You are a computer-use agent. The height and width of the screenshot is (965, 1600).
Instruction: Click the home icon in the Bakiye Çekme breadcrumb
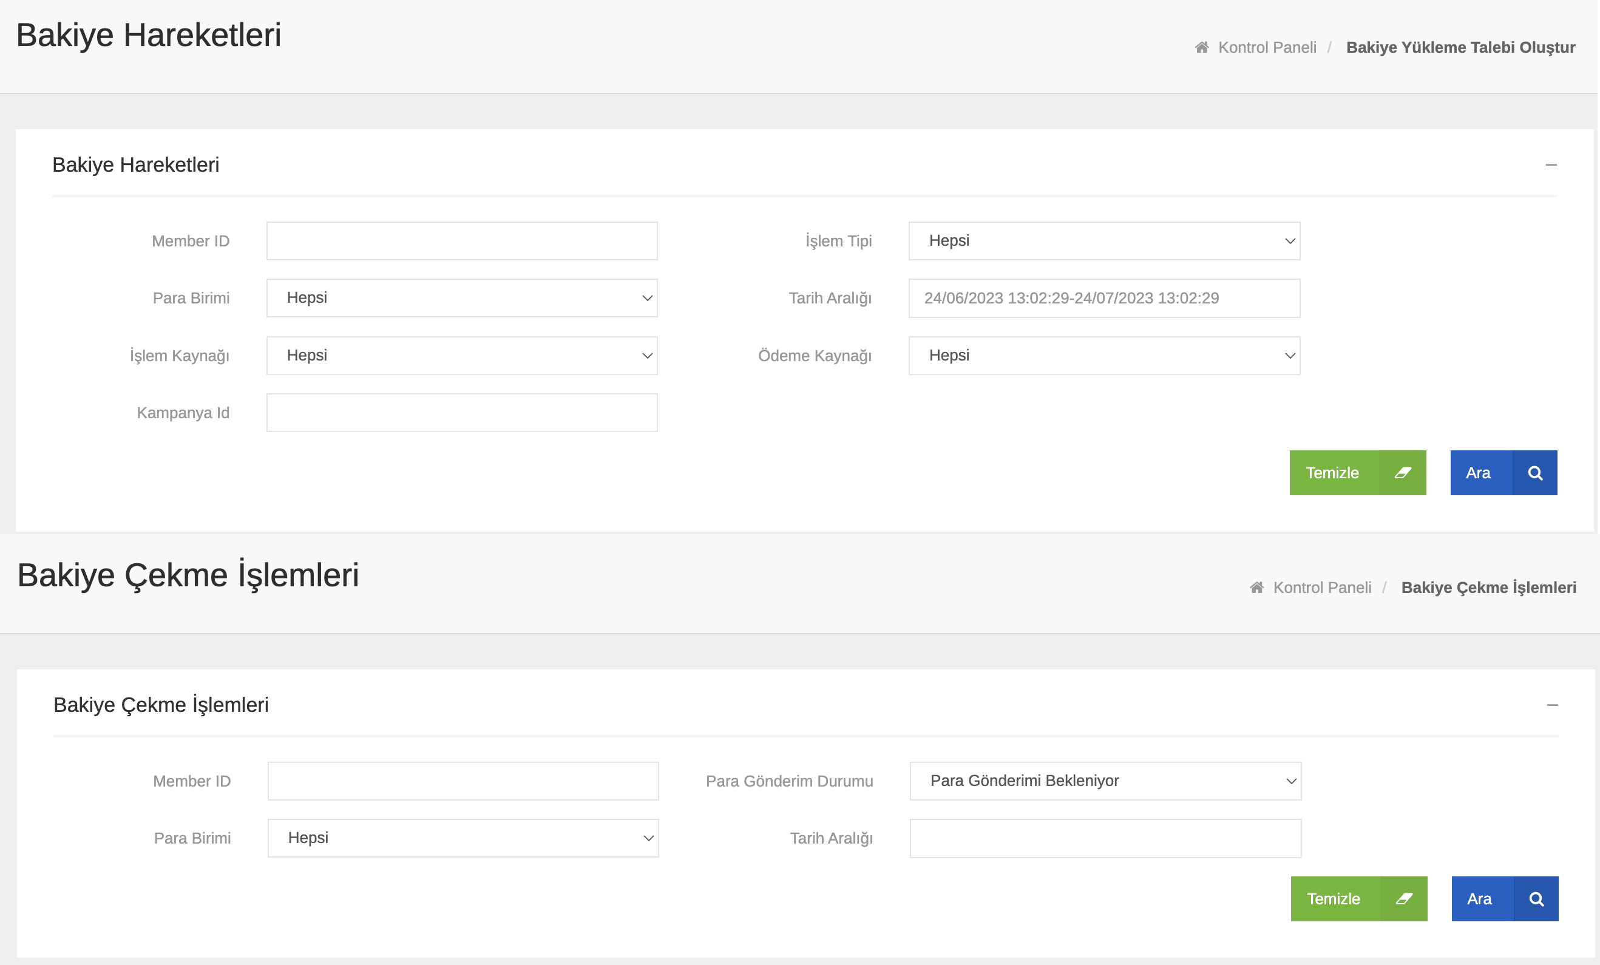click(x=1257, y=587)
